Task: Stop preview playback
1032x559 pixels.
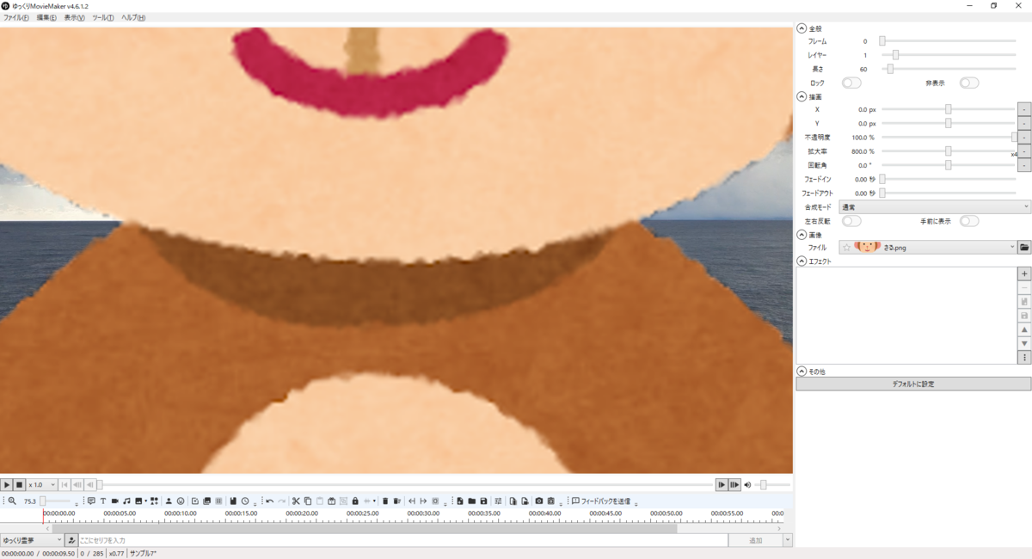Action: point(19,485)
